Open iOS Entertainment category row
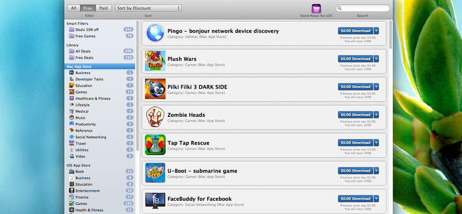Viewport: 462px width, 214px height. point(100,191)
